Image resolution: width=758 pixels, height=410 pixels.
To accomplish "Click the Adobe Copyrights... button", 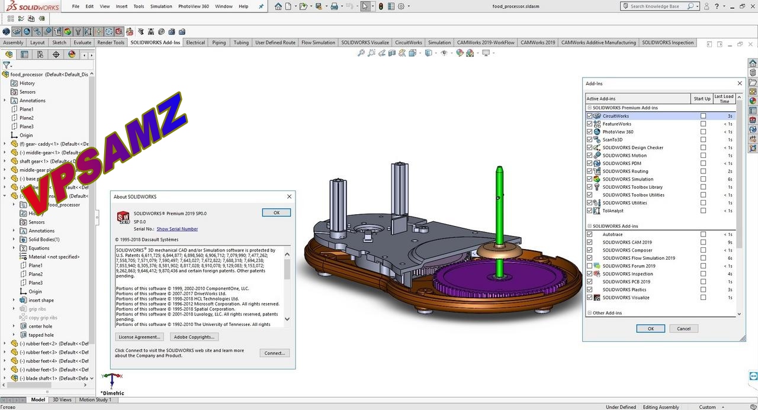I will coord(194,337).
